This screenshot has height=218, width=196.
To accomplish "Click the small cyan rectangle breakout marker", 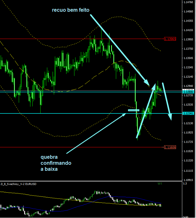I will coord(134,110).
